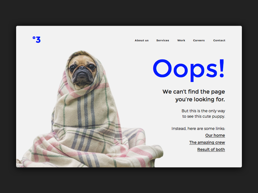
Task: Select Work in the navigation
Action: pos(181,41)
